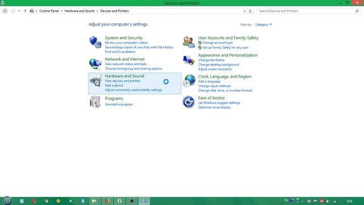The image size is (364, 205).
Task: Click Choose homegroup and sharing options
Action: coord(134,68)
